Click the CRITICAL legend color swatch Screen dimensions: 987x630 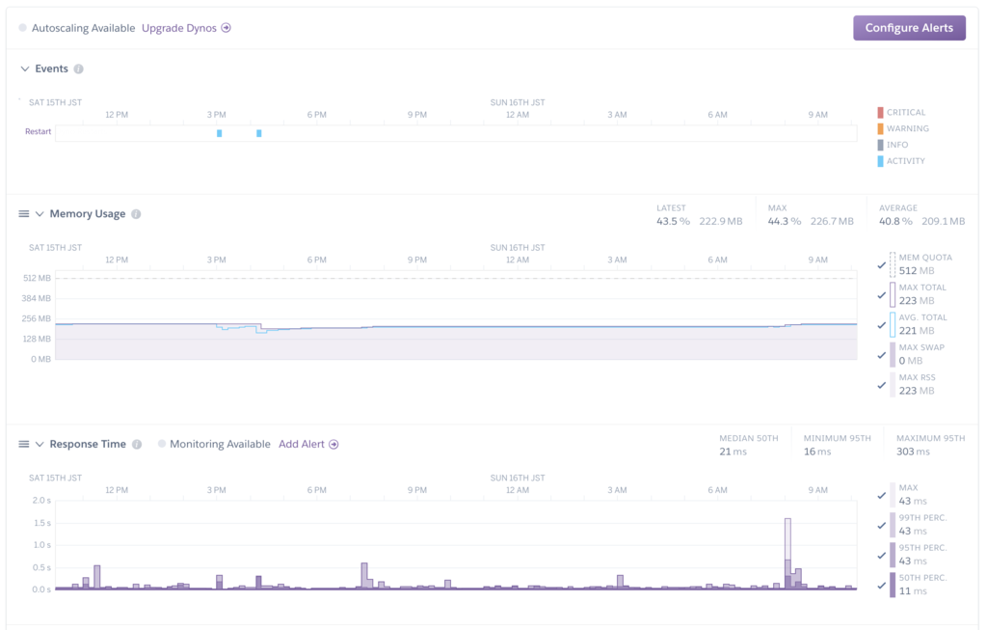coord(880,112)
